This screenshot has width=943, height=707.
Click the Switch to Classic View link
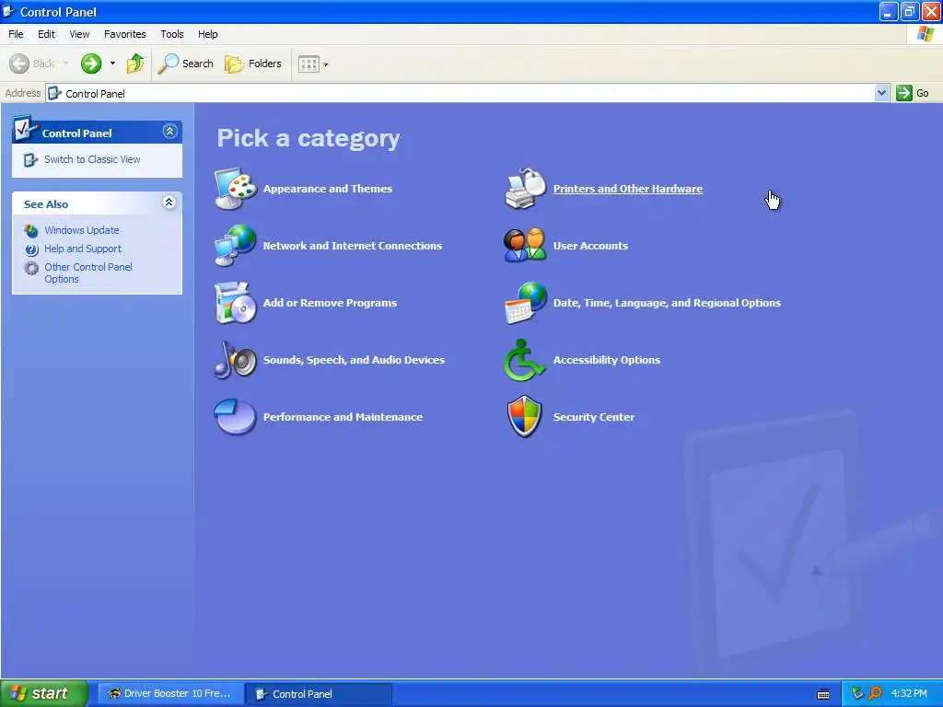click(x=92, y=159)
